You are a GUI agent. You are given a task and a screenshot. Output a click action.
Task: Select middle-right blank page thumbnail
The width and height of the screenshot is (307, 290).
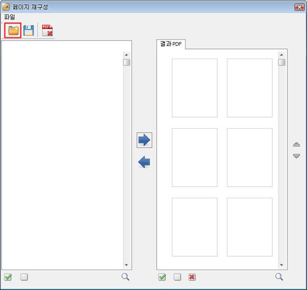click(250, 158)
